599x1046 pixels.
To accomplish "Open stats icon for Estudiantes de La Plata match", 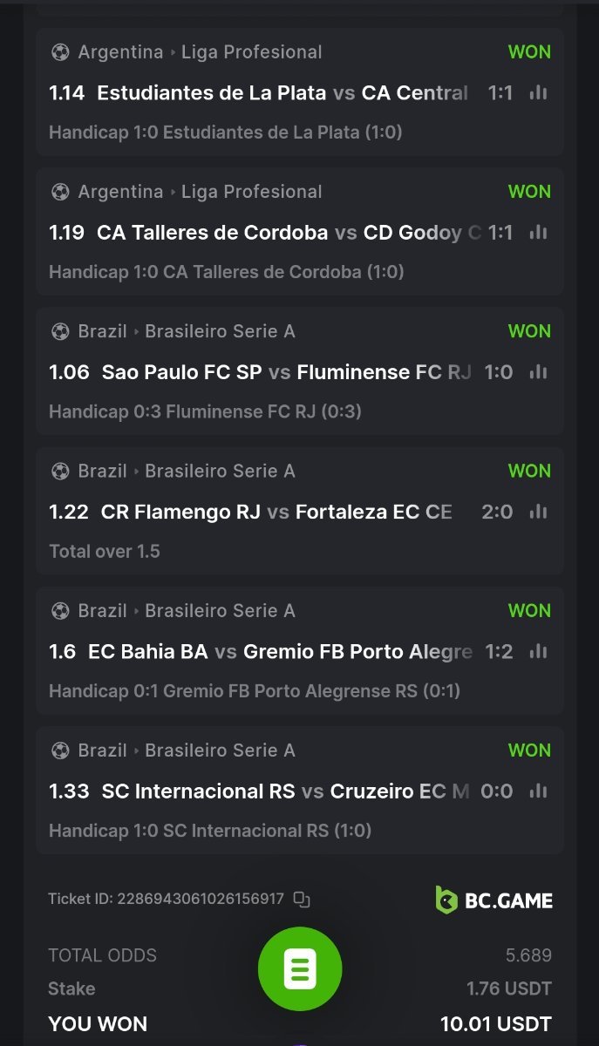I will click(539, 92).
